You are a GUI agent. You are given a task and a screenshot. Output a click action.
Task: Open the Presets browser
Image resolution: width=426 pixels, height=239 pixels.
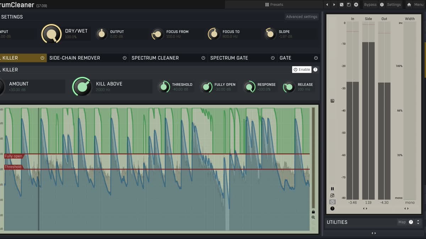[x=274, y=5]
